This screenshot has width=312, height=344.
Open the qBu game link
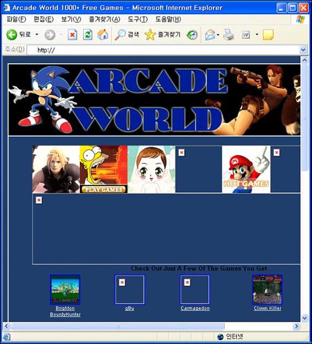pos(130,308)
